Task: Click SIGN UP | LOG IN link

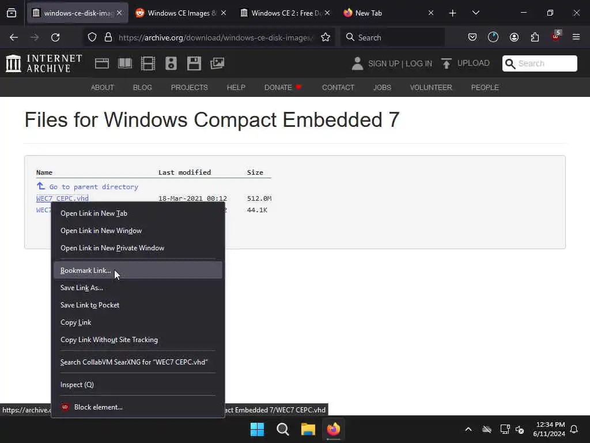Action: pos(400,63)
